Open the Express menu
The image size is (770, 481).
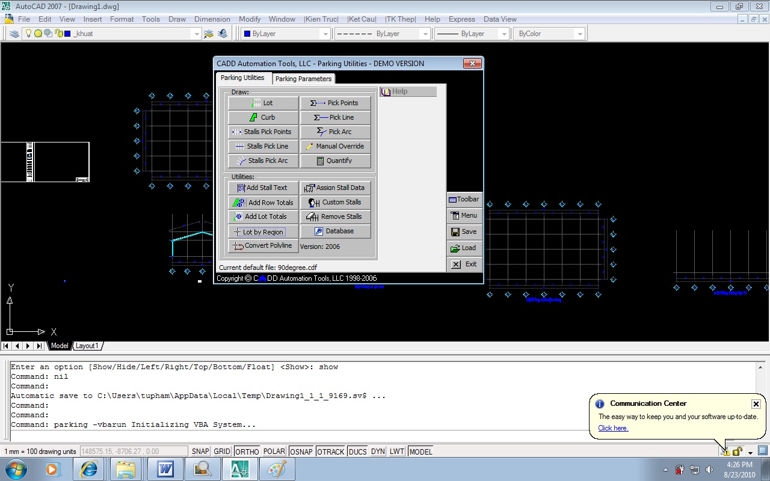[x=462, y=19]
